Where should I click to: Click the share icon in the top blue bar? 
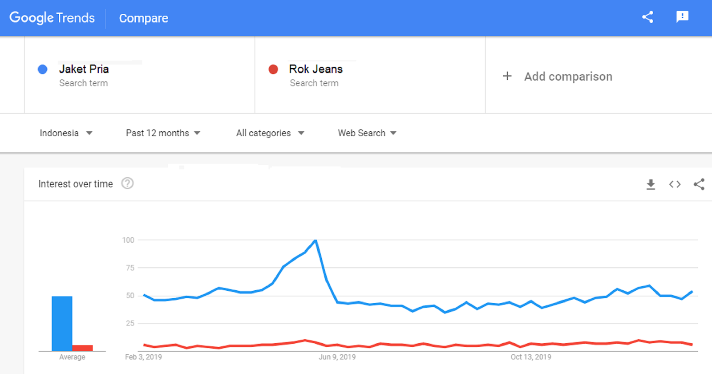[x=647, y=17]
